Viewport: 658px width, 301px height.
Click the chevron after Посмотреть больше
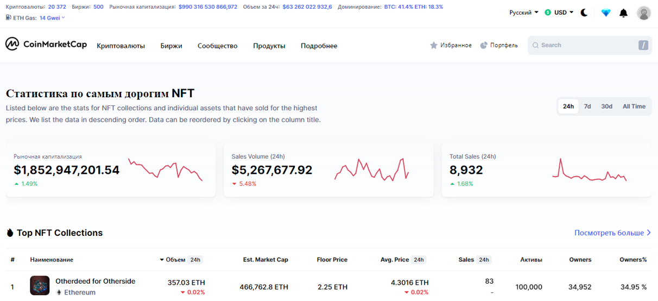(649, 233)
